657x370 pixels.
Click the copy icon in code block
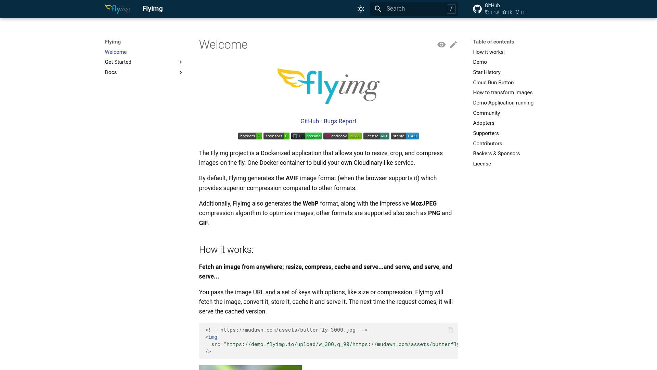[450, 330]
